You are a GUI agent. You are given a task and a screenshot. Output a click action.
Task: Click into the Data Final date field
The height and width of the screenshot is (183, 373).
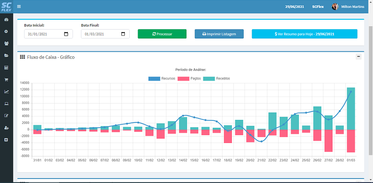106,34
